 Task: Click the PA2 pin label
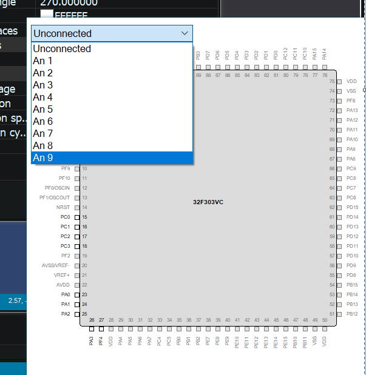click(66, 314)
